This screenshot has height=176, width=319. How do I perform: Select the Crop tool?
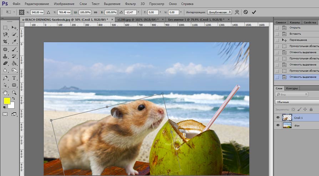[5, 41]
